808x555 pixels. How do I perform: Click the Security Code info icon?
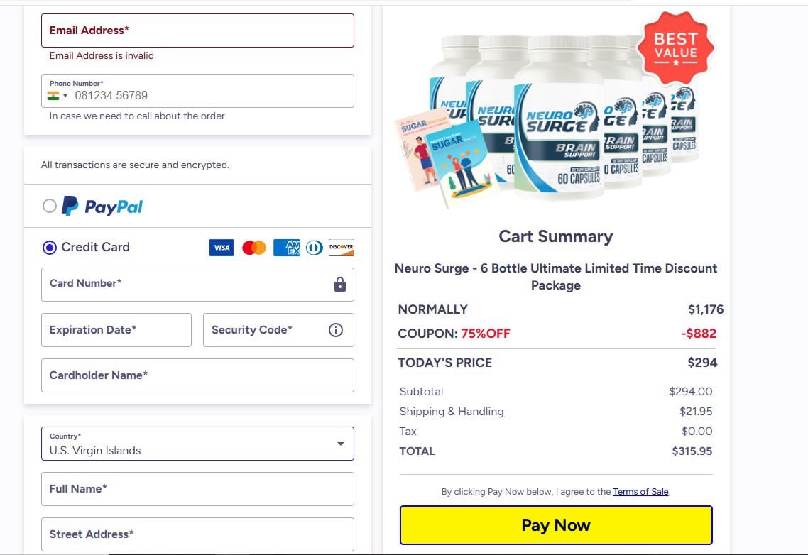[335, 329]
